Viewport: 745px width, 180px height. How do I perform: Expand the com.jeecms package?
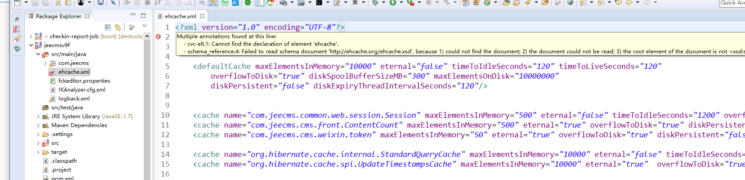coord(46,63)
